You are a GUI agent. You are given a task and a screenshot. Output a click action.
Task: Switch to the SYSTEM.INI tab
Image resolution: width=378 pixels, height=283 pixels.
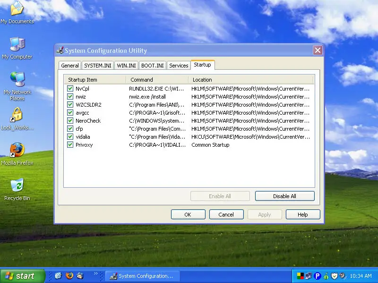coord(98,66)
